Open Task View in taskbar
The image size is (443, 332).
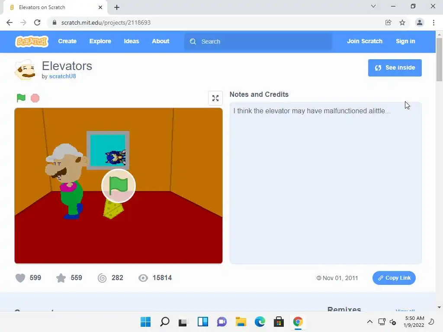point(183,322)
